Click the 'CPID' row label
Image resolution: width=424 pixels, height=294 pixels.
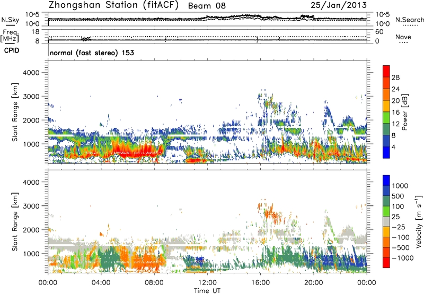12,50
